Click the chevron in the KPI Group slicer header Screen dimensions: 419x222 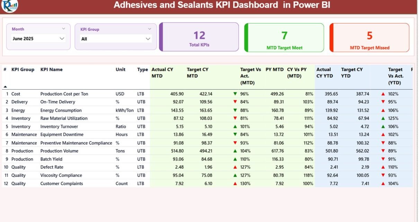tap(150, 29)
